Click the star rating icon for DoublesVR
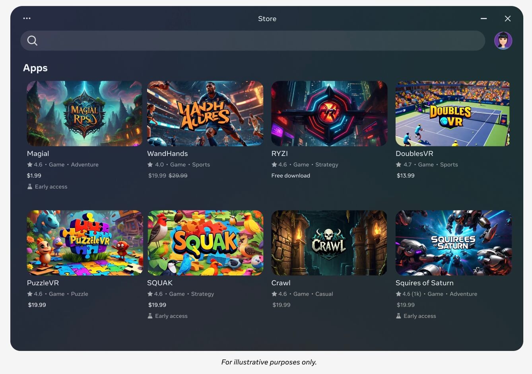Screen dimensions: 532x374 [x=398, y=165]
